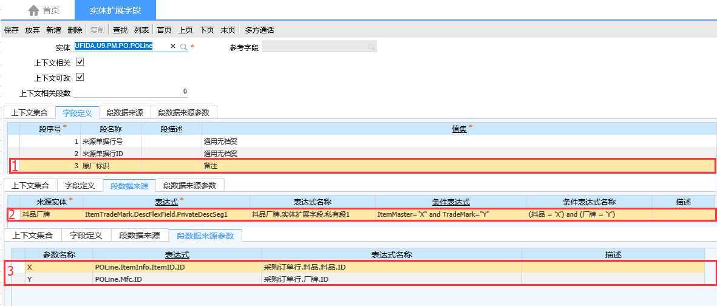717x306 pixels.
Task: Click POLine.Mfc.ID expression cell
Action: click(177, 279)
